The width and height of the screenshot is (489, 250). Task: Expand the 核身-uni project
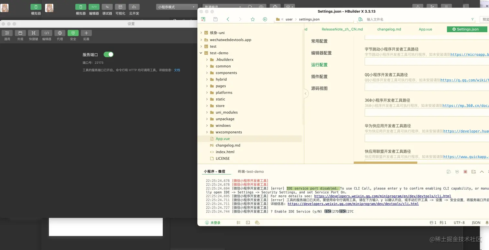pyautogui.click(x=201, y=33)
